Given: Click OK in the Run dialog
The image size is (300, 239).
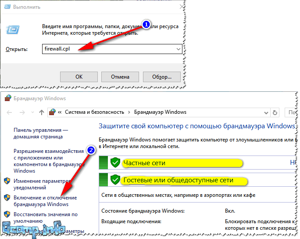Looking at the screenshot, I should click(x=79, y=77).
